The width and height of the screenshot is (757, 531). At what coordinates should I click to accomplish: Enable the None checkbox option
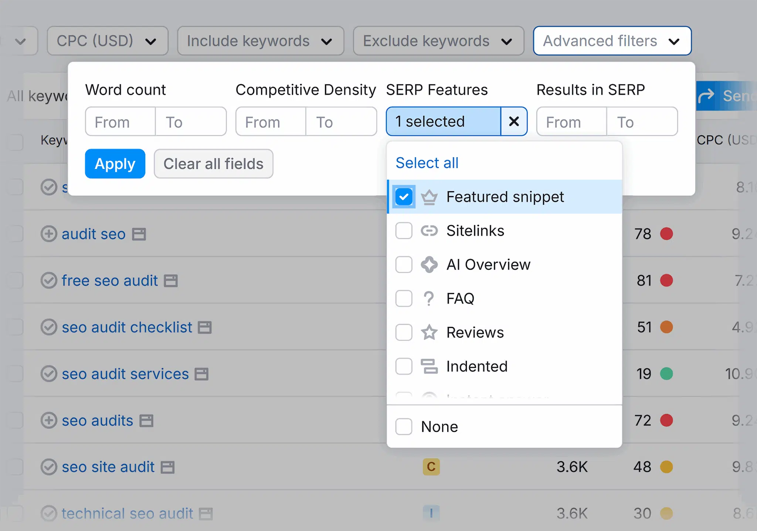[404, 427]
